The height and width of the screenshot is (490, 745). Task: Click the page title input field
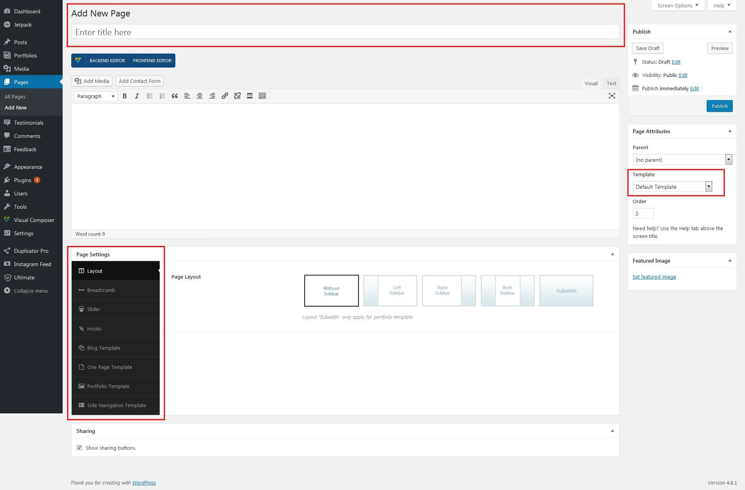[x=345, y=32]
